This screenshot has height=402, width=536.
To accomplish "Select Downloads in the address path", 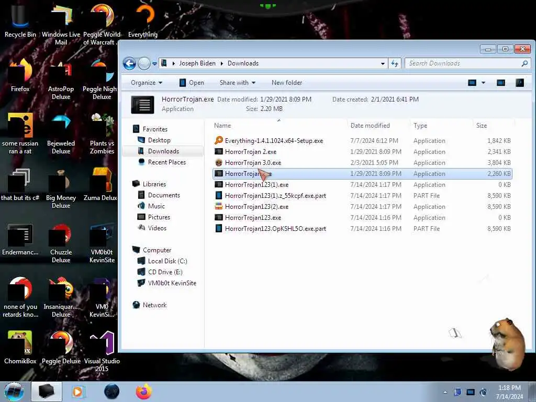I will 243,63.
